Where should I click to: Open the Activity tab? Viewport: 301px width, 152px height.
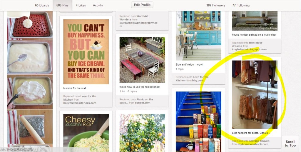coord(98,5)
